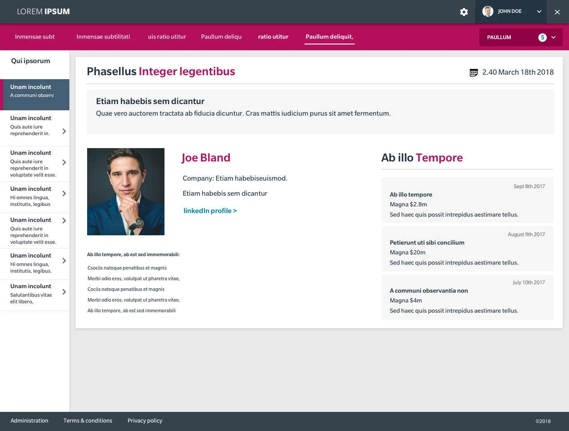Open the Petierunt uti sibi concilium card
Image resolution: width=569 pixels, height=431 pixels.
pos(468,249)
